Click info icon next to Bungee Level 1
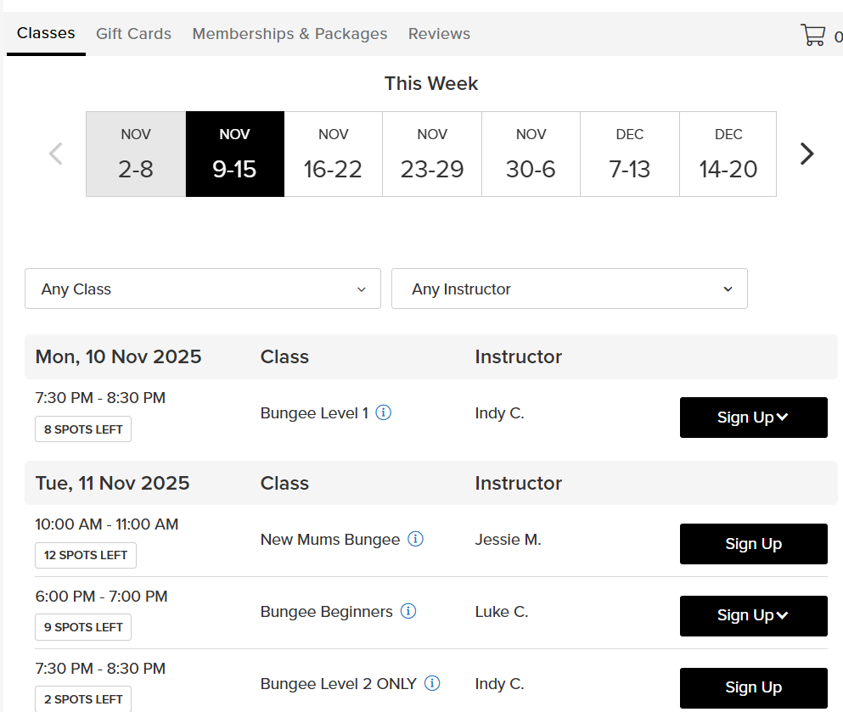 coord(384,413)
